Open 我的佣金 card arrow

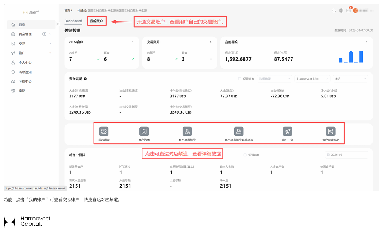click(367, 42)
